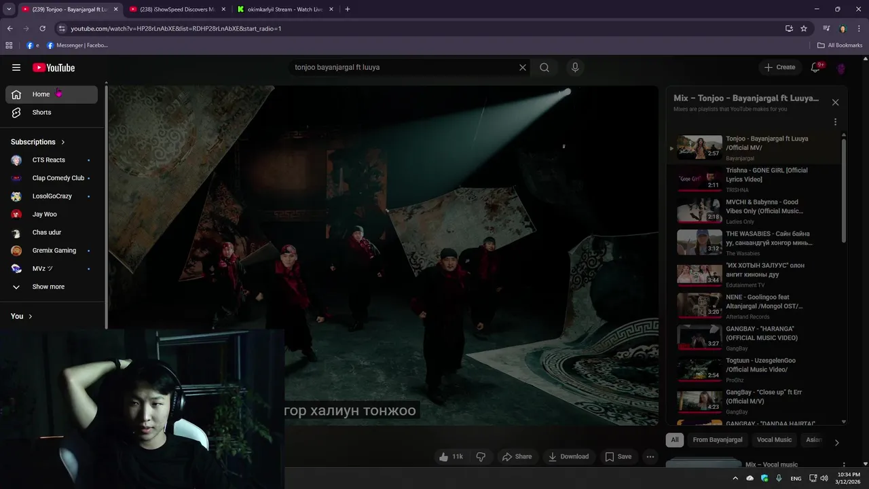Viewport: 869px width, 489px height.
Task: Start voice search with the microphone
Action: 575,67
